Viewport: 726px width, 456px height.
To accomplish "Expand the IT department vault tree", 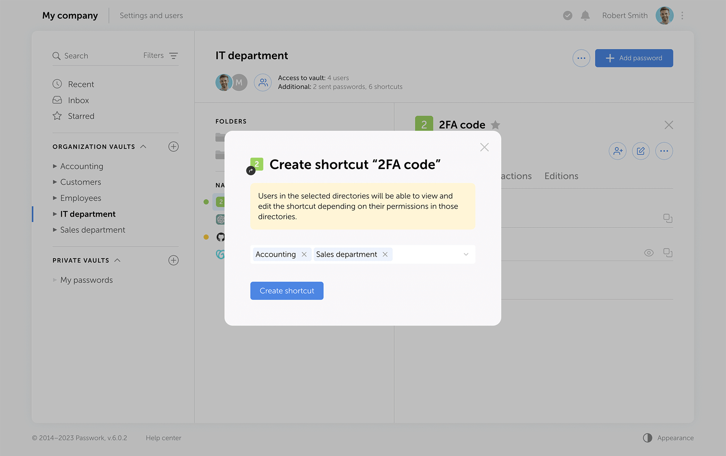I will click(x=55, y=214).
